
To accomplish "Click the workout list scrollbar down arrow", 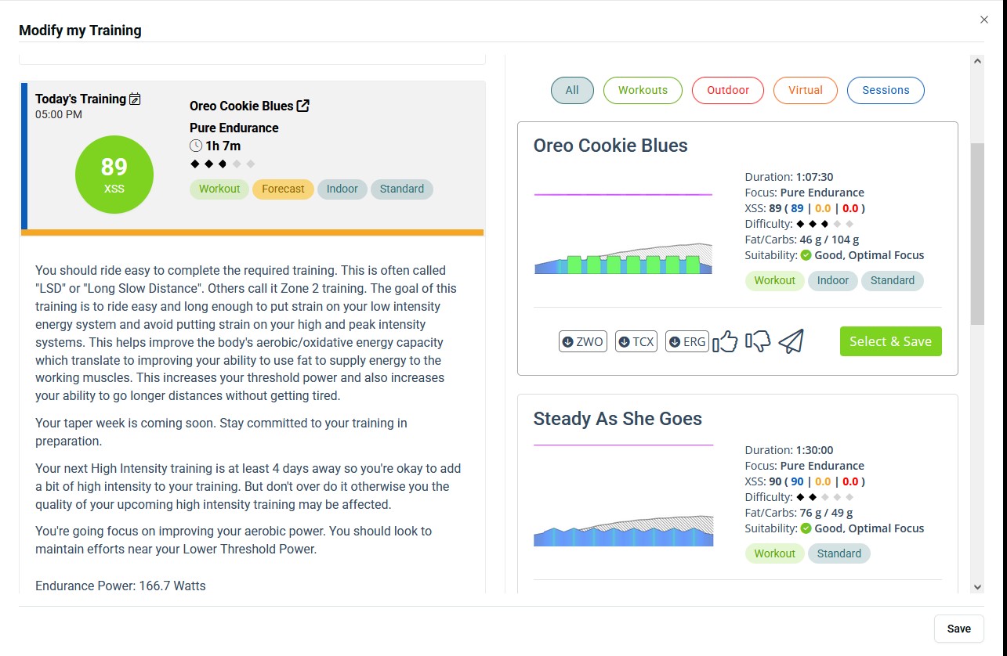I will (x=976, y=586).
